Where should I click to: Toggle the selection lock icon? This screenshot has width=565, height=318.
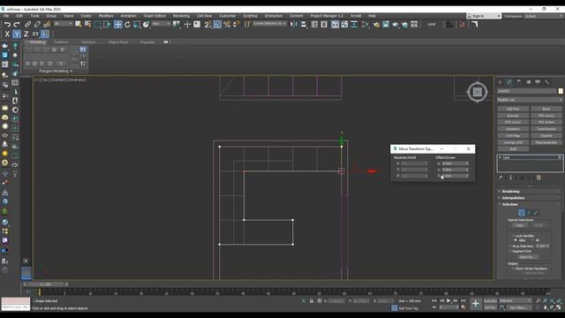point(312,300)
